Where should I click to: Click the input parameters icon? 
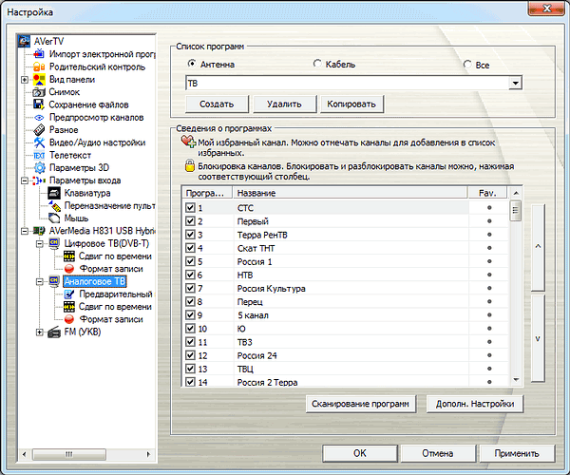tap(39, 180)
